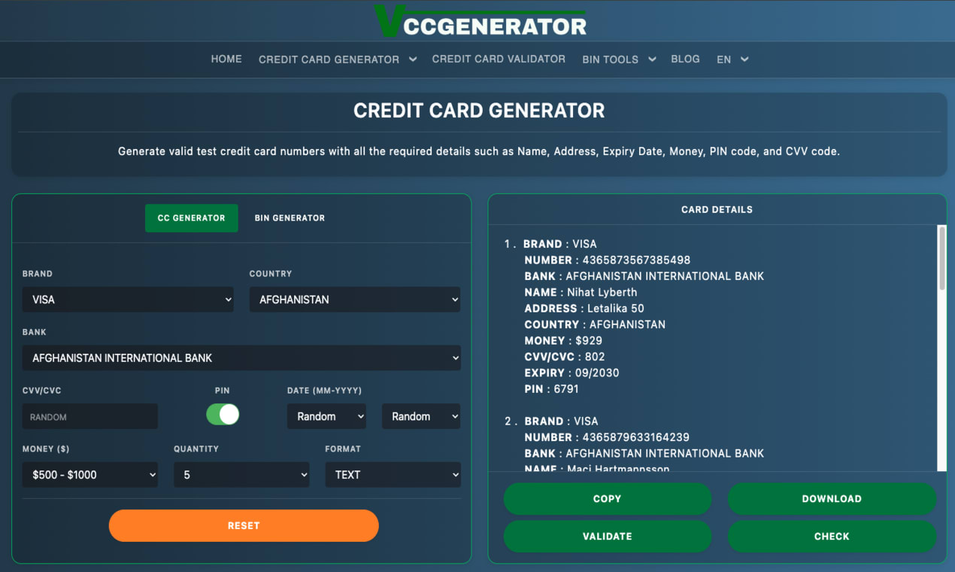Click the COPY button

point(607,498)
